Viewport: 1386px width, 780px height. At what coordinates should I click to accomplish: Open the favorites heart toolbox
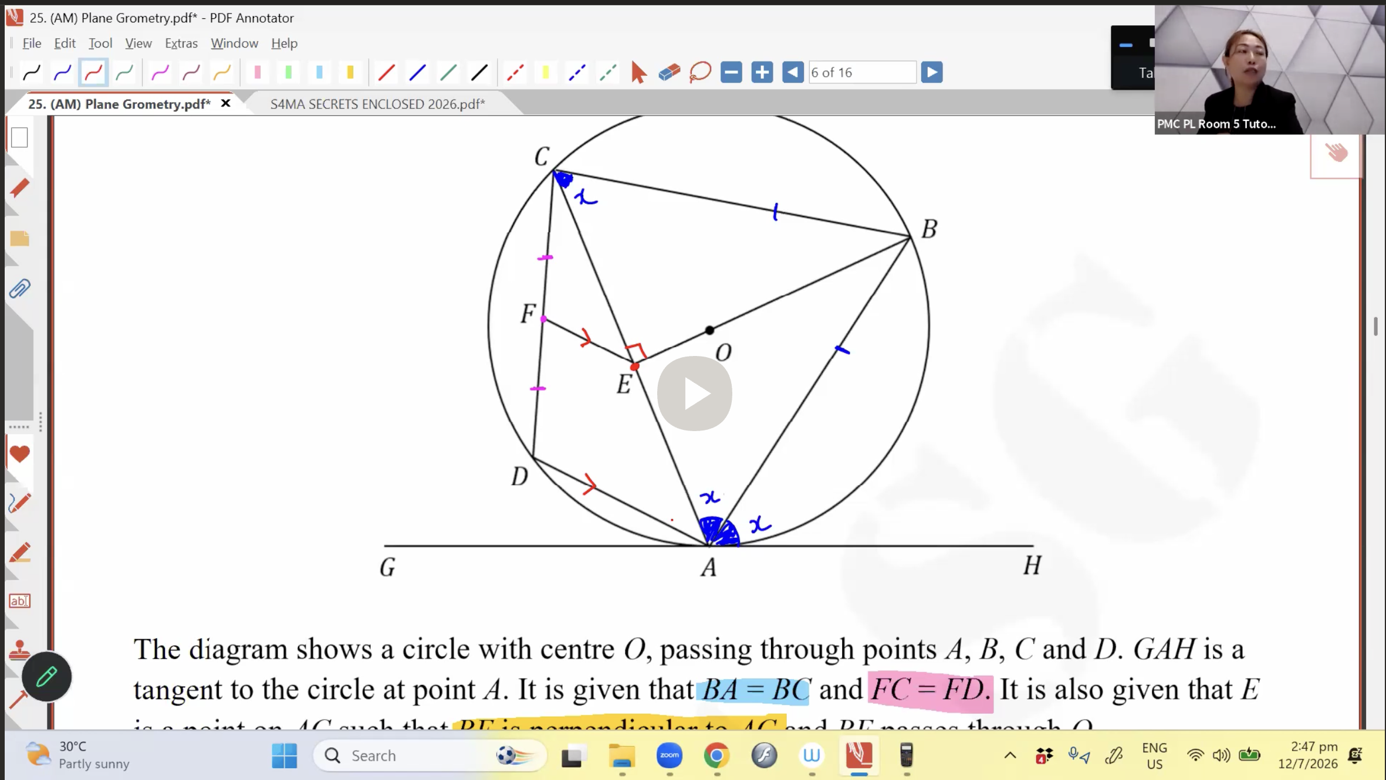point(19,453)
